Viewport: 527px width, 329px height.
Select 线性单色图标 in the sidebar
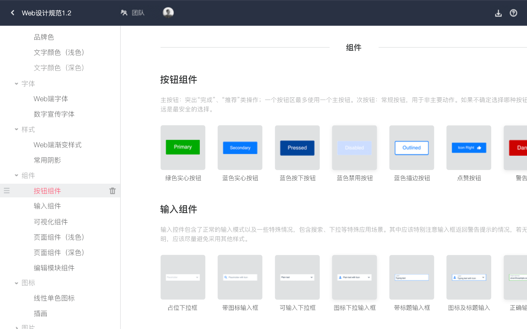pyautogui.click(x=54, y=298)
